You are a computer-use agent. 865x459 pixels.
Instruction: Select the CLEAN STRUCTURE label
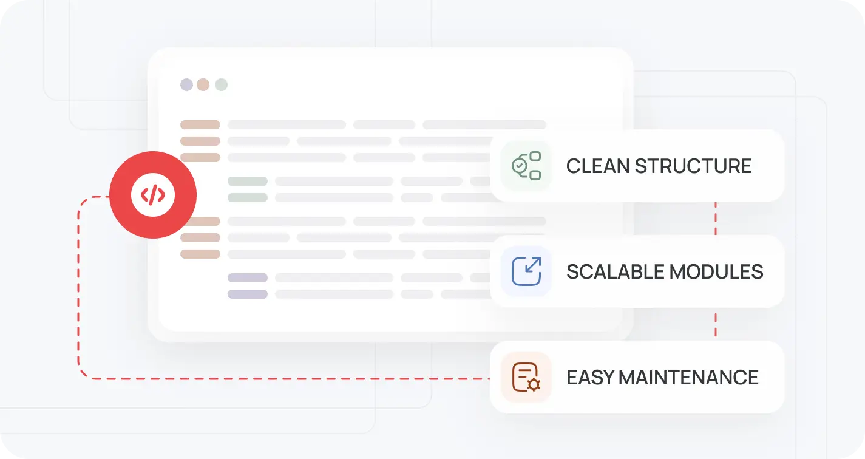[659, 166]
